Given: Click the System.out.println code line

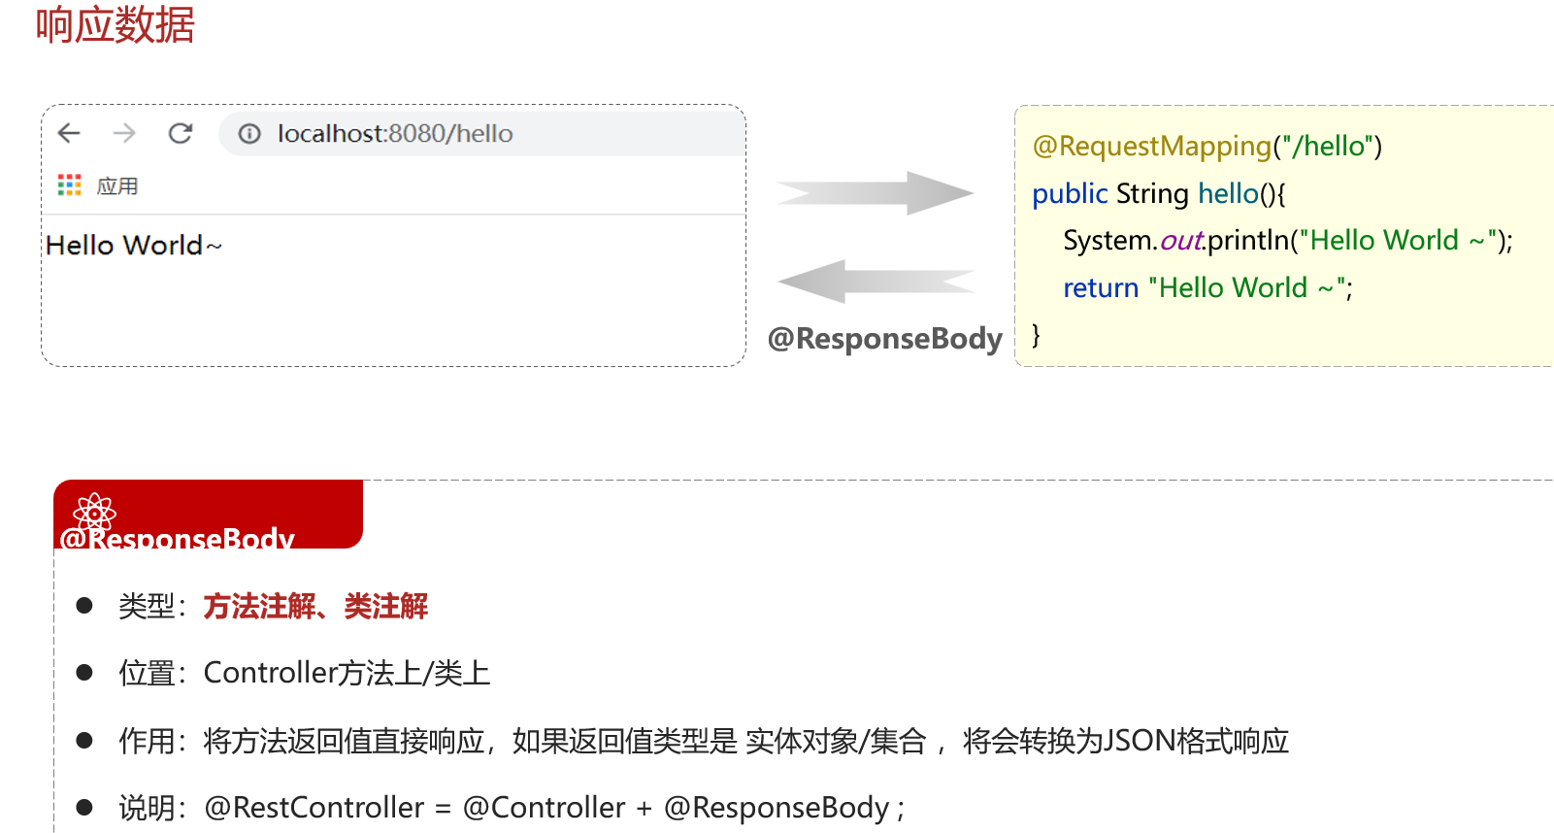Looking at the screenshot, I should [x=1287, y=241].
